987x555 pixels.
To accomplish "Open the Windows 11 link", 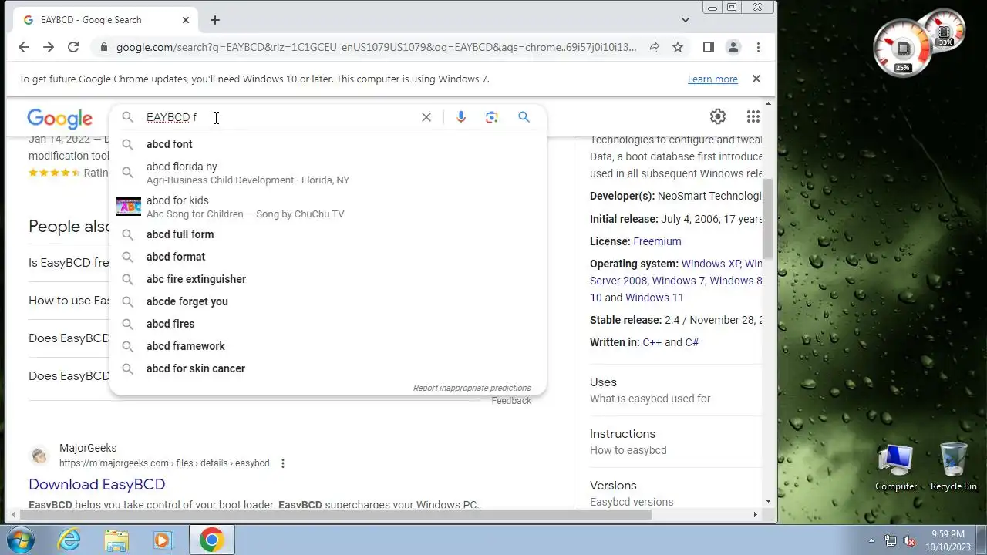I will 655,298.
